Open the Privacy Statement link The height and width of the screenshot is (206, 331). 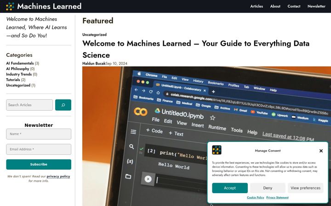pyautogui.click(x=277, y=198)
